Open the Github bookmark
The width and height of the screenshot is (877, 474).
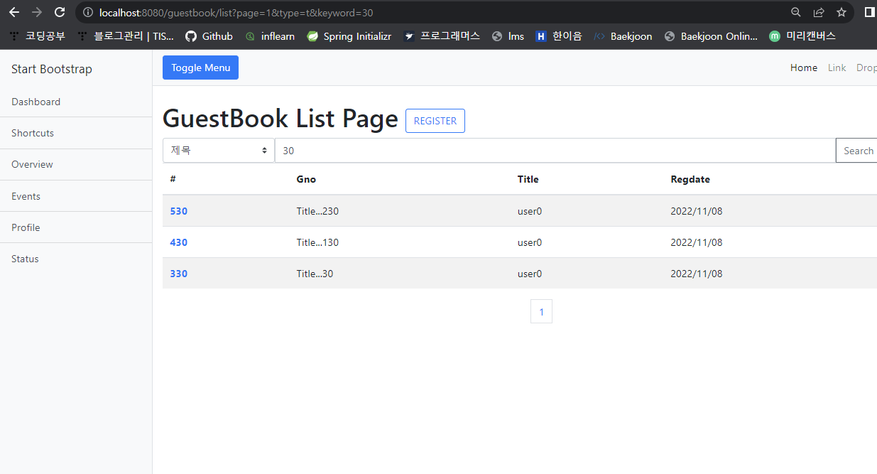coord(209,36)
